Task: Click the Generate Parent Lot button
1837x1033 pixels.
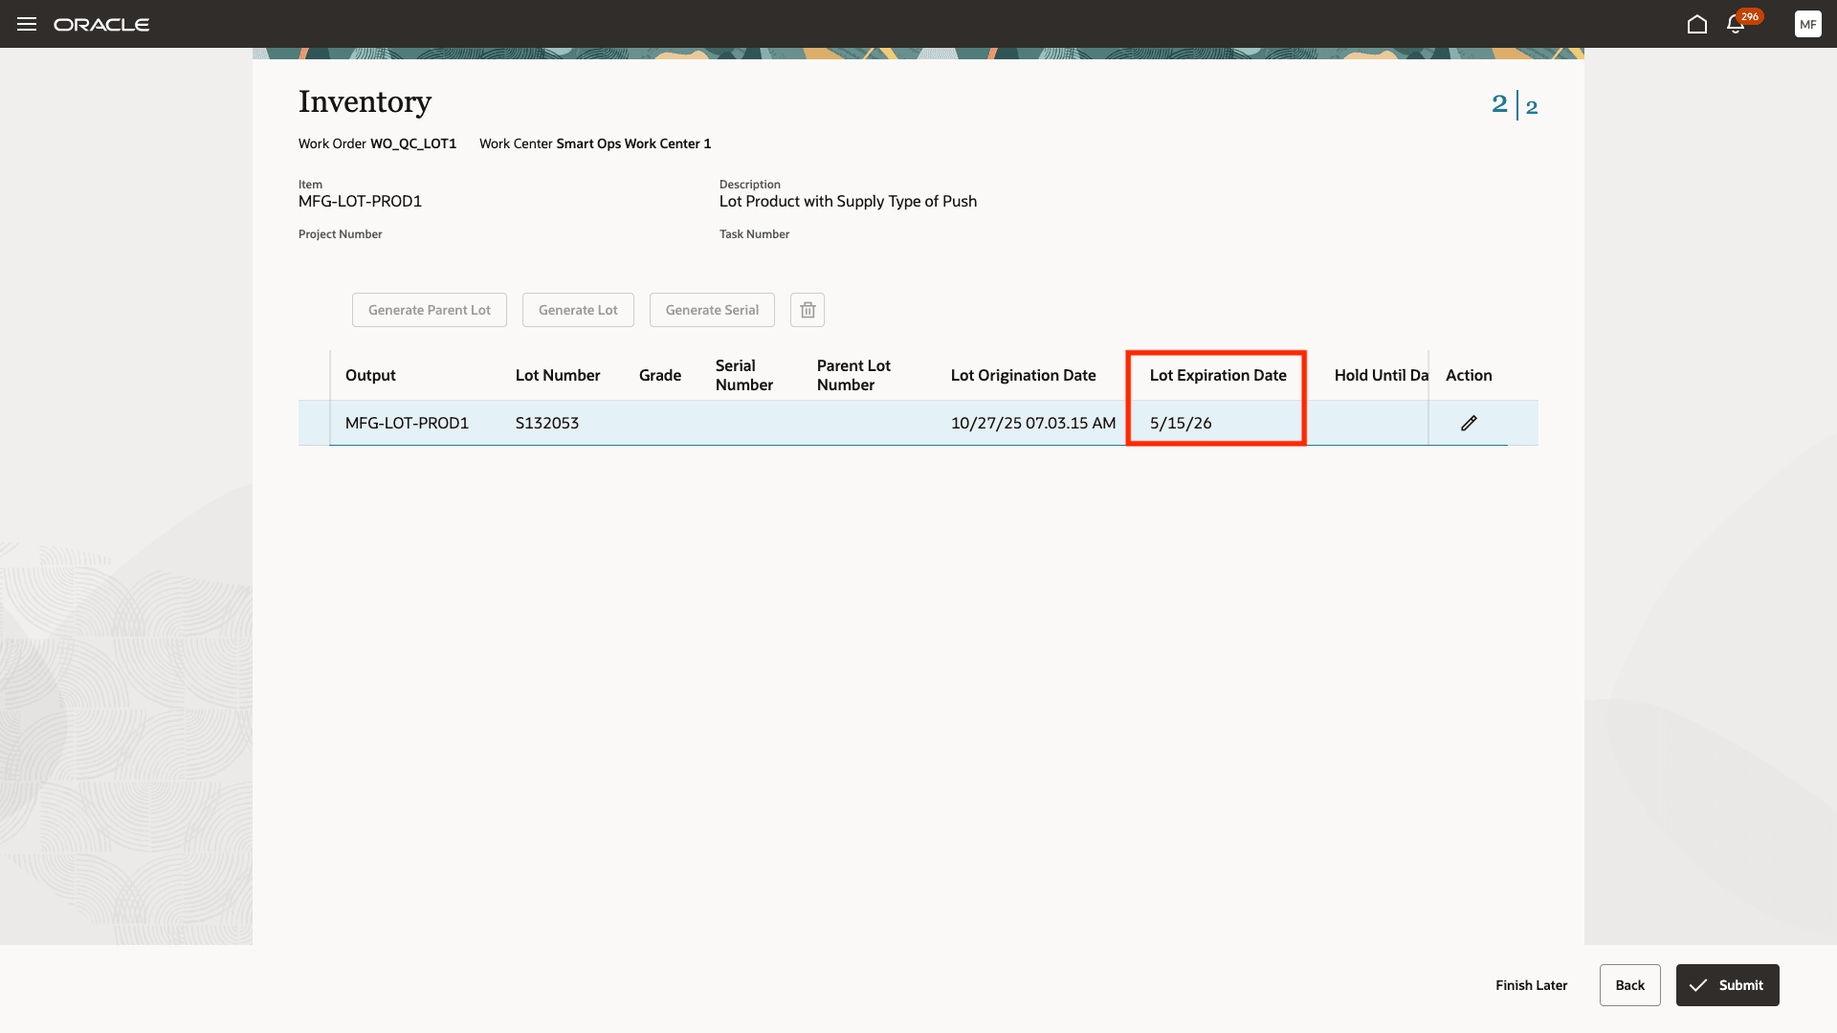Action: pyautogui.click(x=429, y=309)
